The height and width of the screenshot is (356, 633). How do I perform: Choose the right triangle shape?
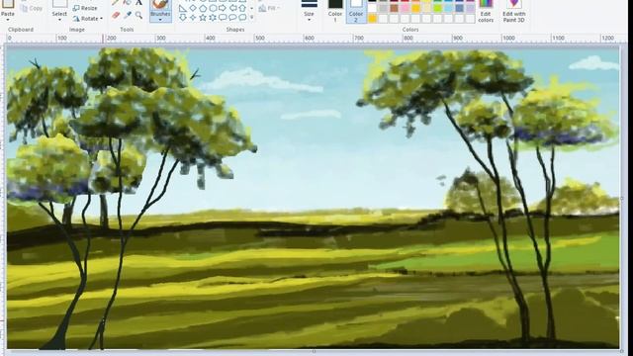[183, 8]
